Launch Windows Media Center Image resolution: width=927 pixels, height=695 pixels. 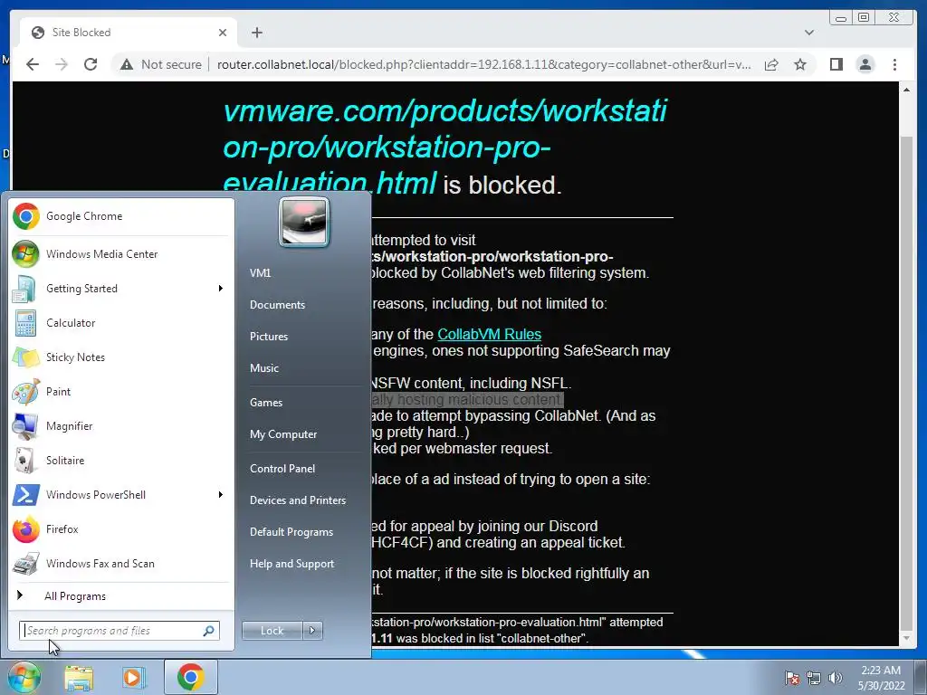coord(120,254)
